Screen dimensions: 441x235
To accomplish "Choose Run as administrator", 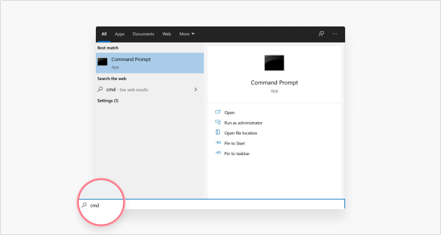I will [x=243, y=123].
